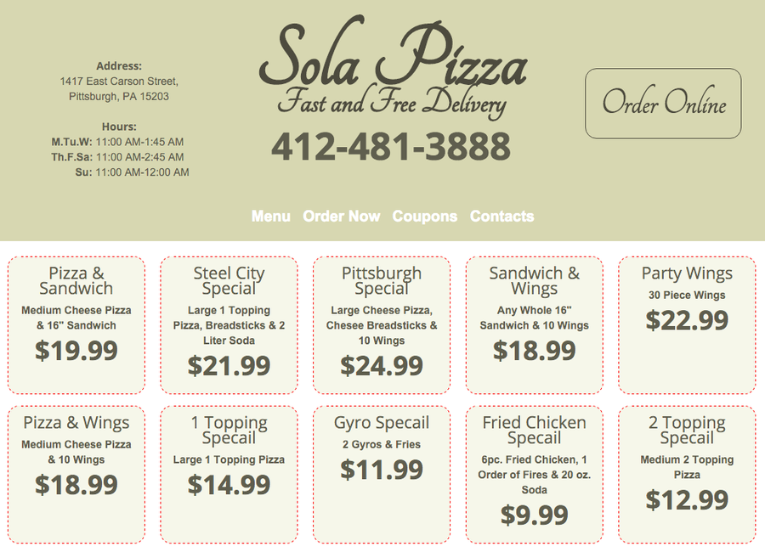Click the Party Wings $22.99 coupon
This screenshot has height=552, width=765.
coord(687,325)
